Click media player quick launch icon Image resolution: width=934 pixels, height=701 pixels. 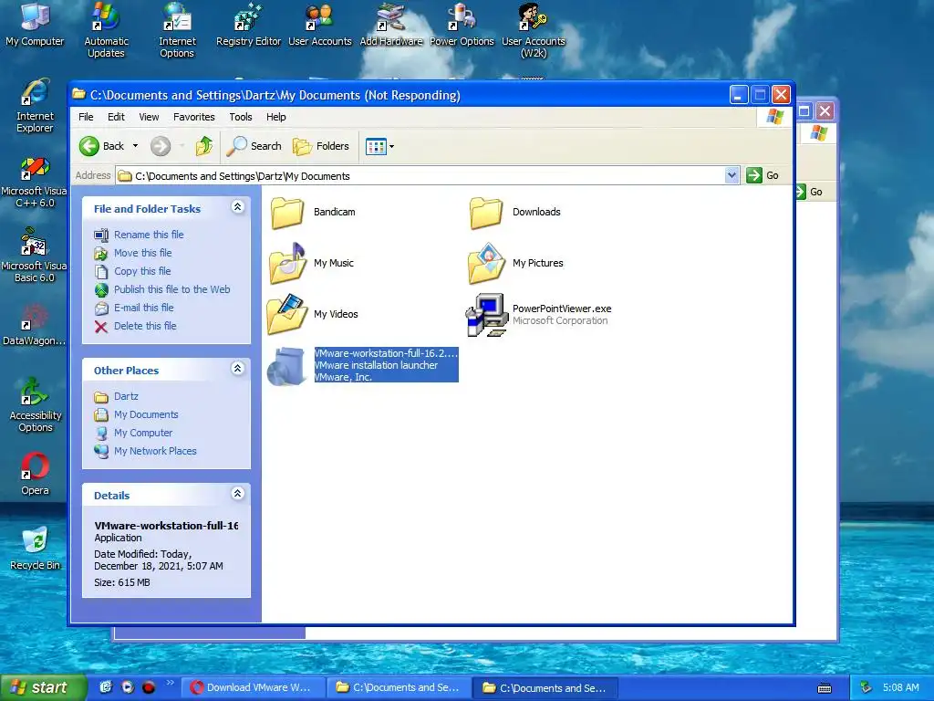(x=128, y=687)
